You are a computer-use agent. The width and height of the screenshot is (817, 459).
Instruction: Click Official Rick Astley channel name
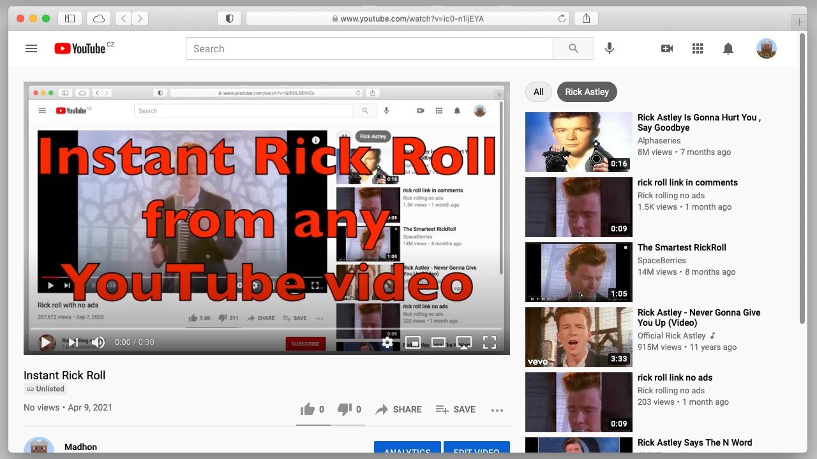[671, 335]
